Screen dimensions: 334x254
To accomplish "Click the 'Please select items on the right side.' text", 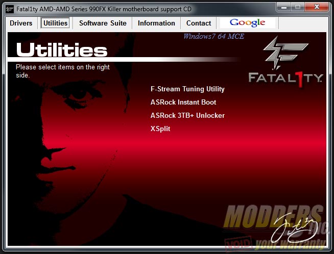I will 63,71.
